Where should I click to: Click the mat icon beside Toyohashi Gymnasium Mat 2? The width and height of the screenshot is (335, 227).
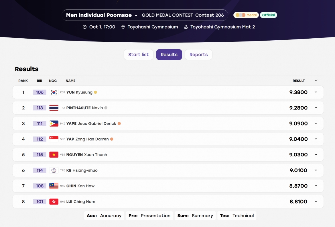[x=186, y=27]
